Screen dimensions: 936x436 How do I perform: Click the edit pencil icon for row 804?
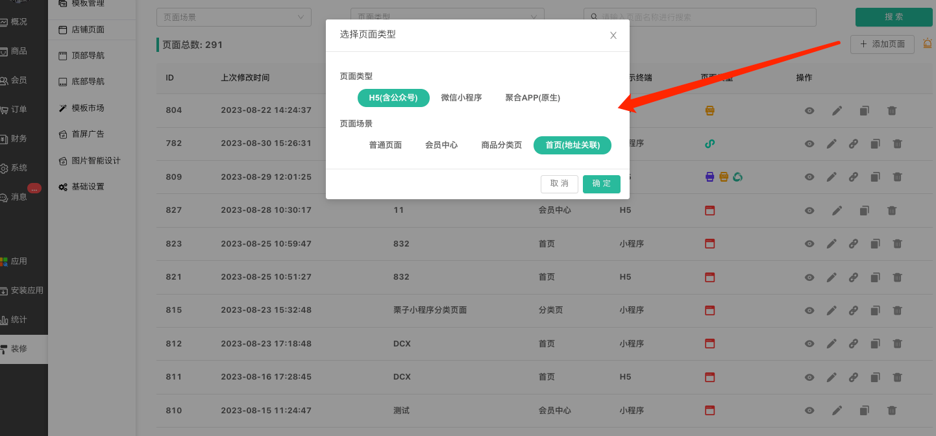pyautogui.click(x=837, y=110)
